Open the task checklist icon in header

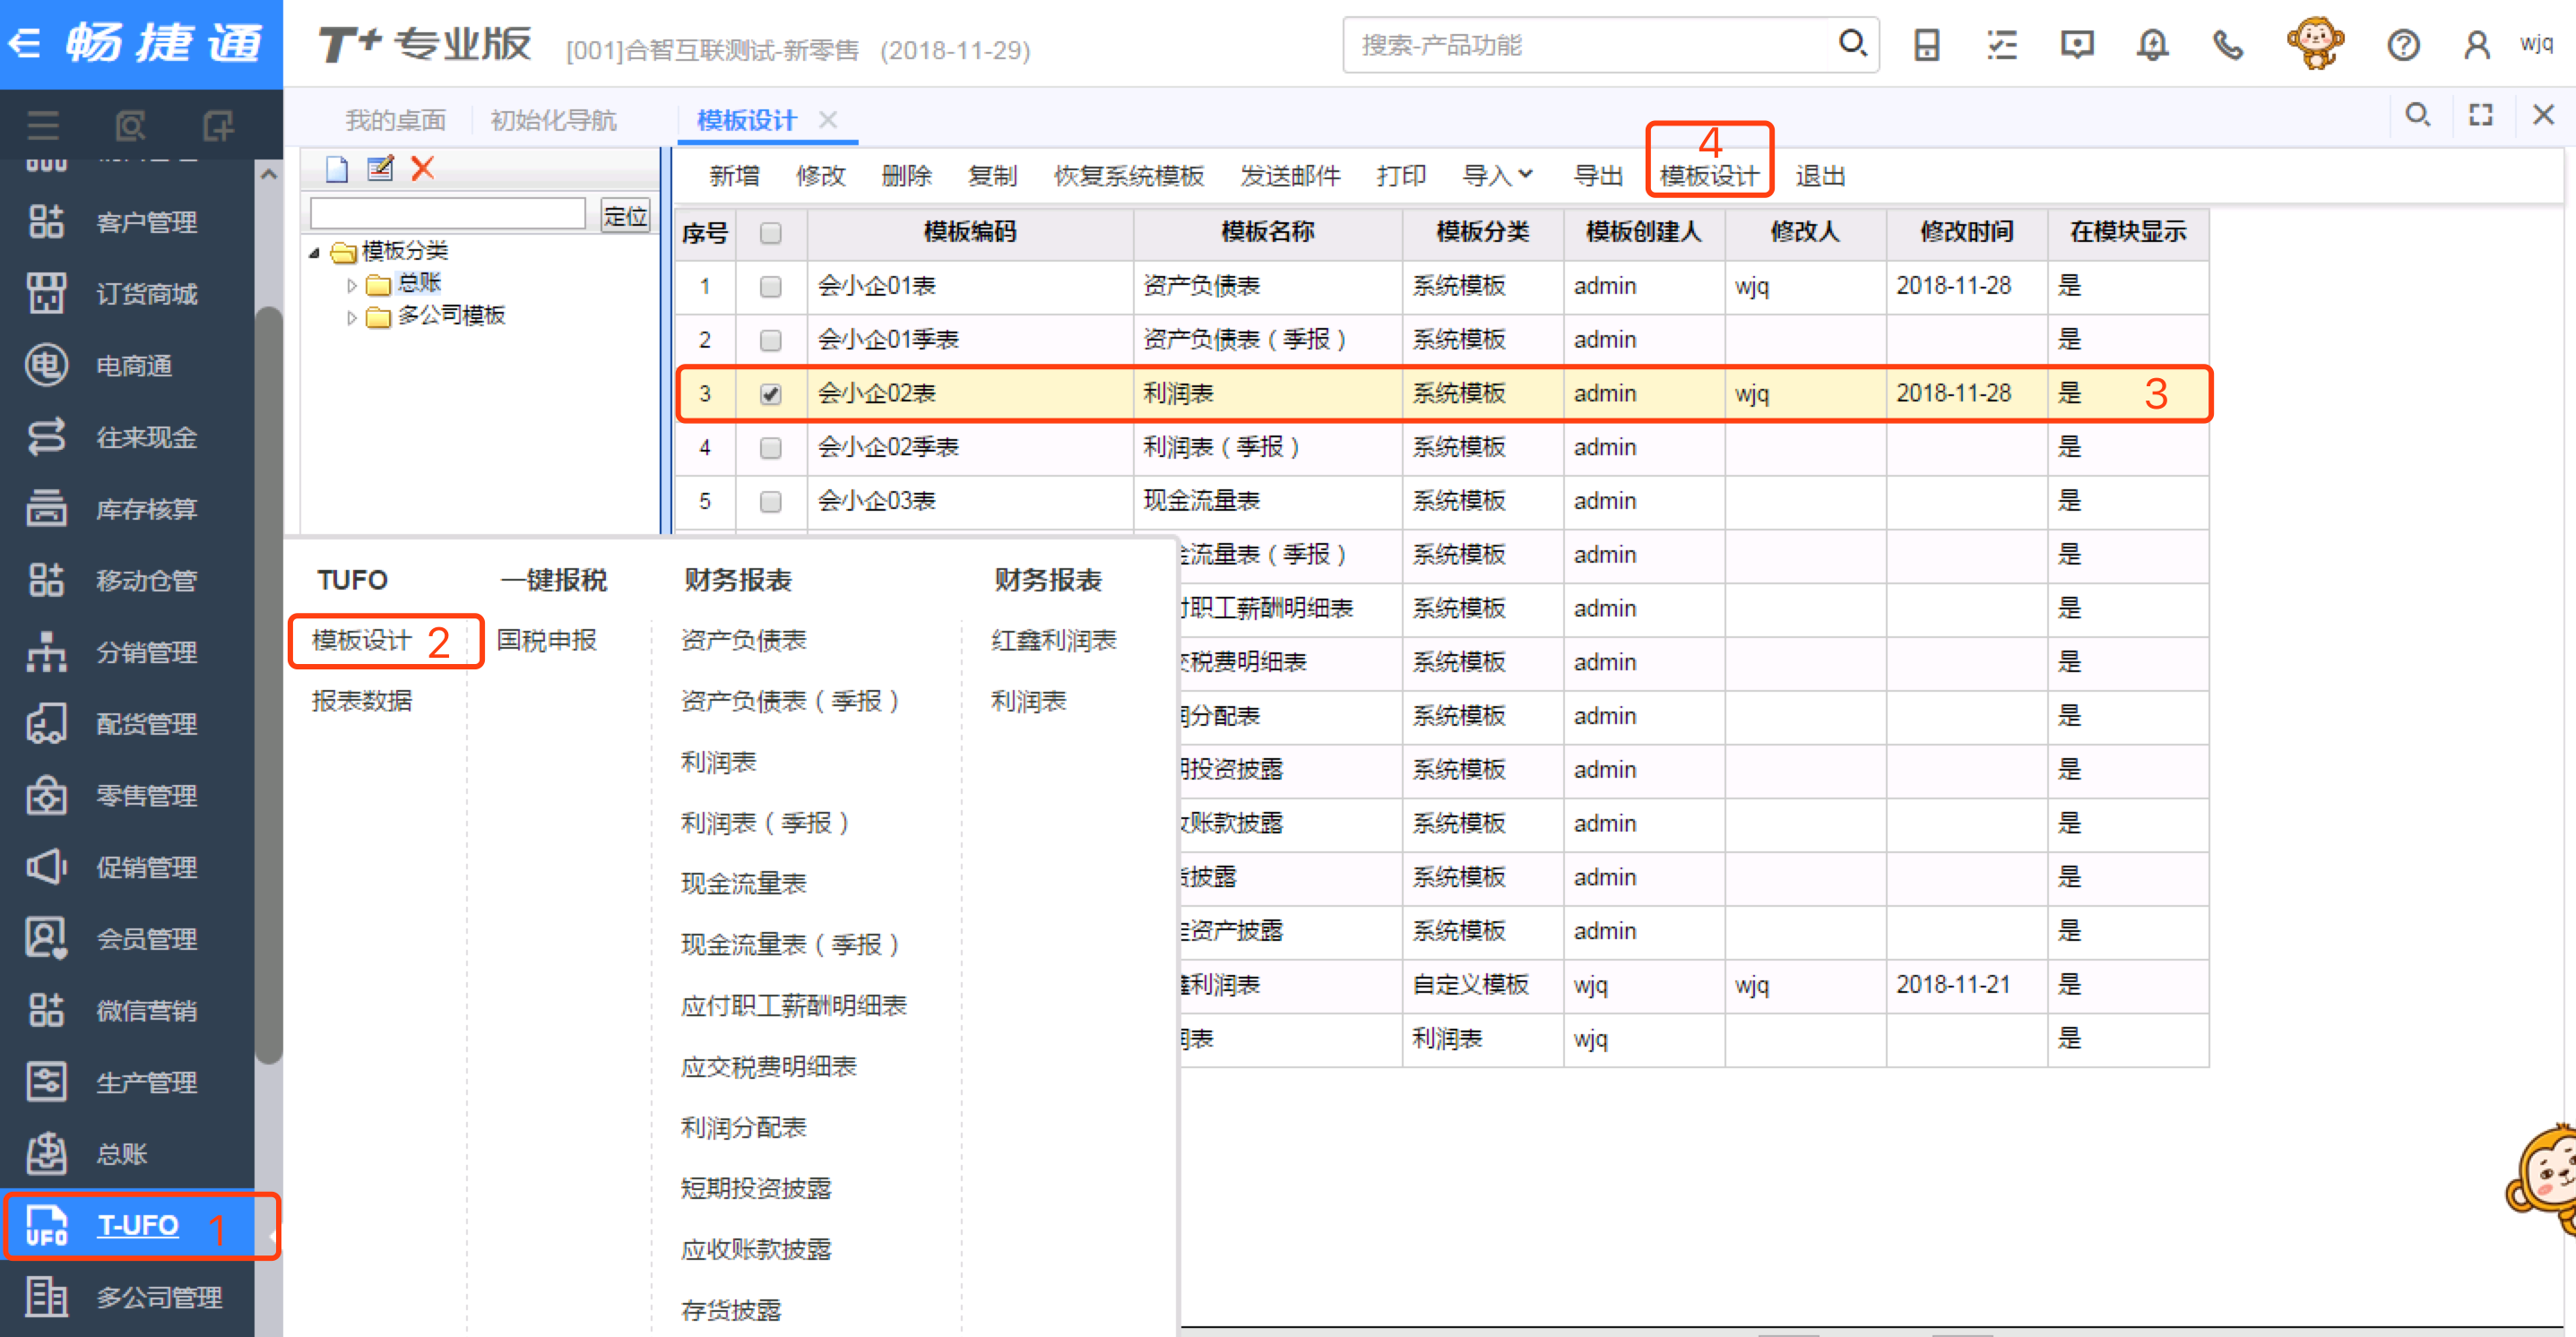pyautogui.click(x=2001, y=45)
